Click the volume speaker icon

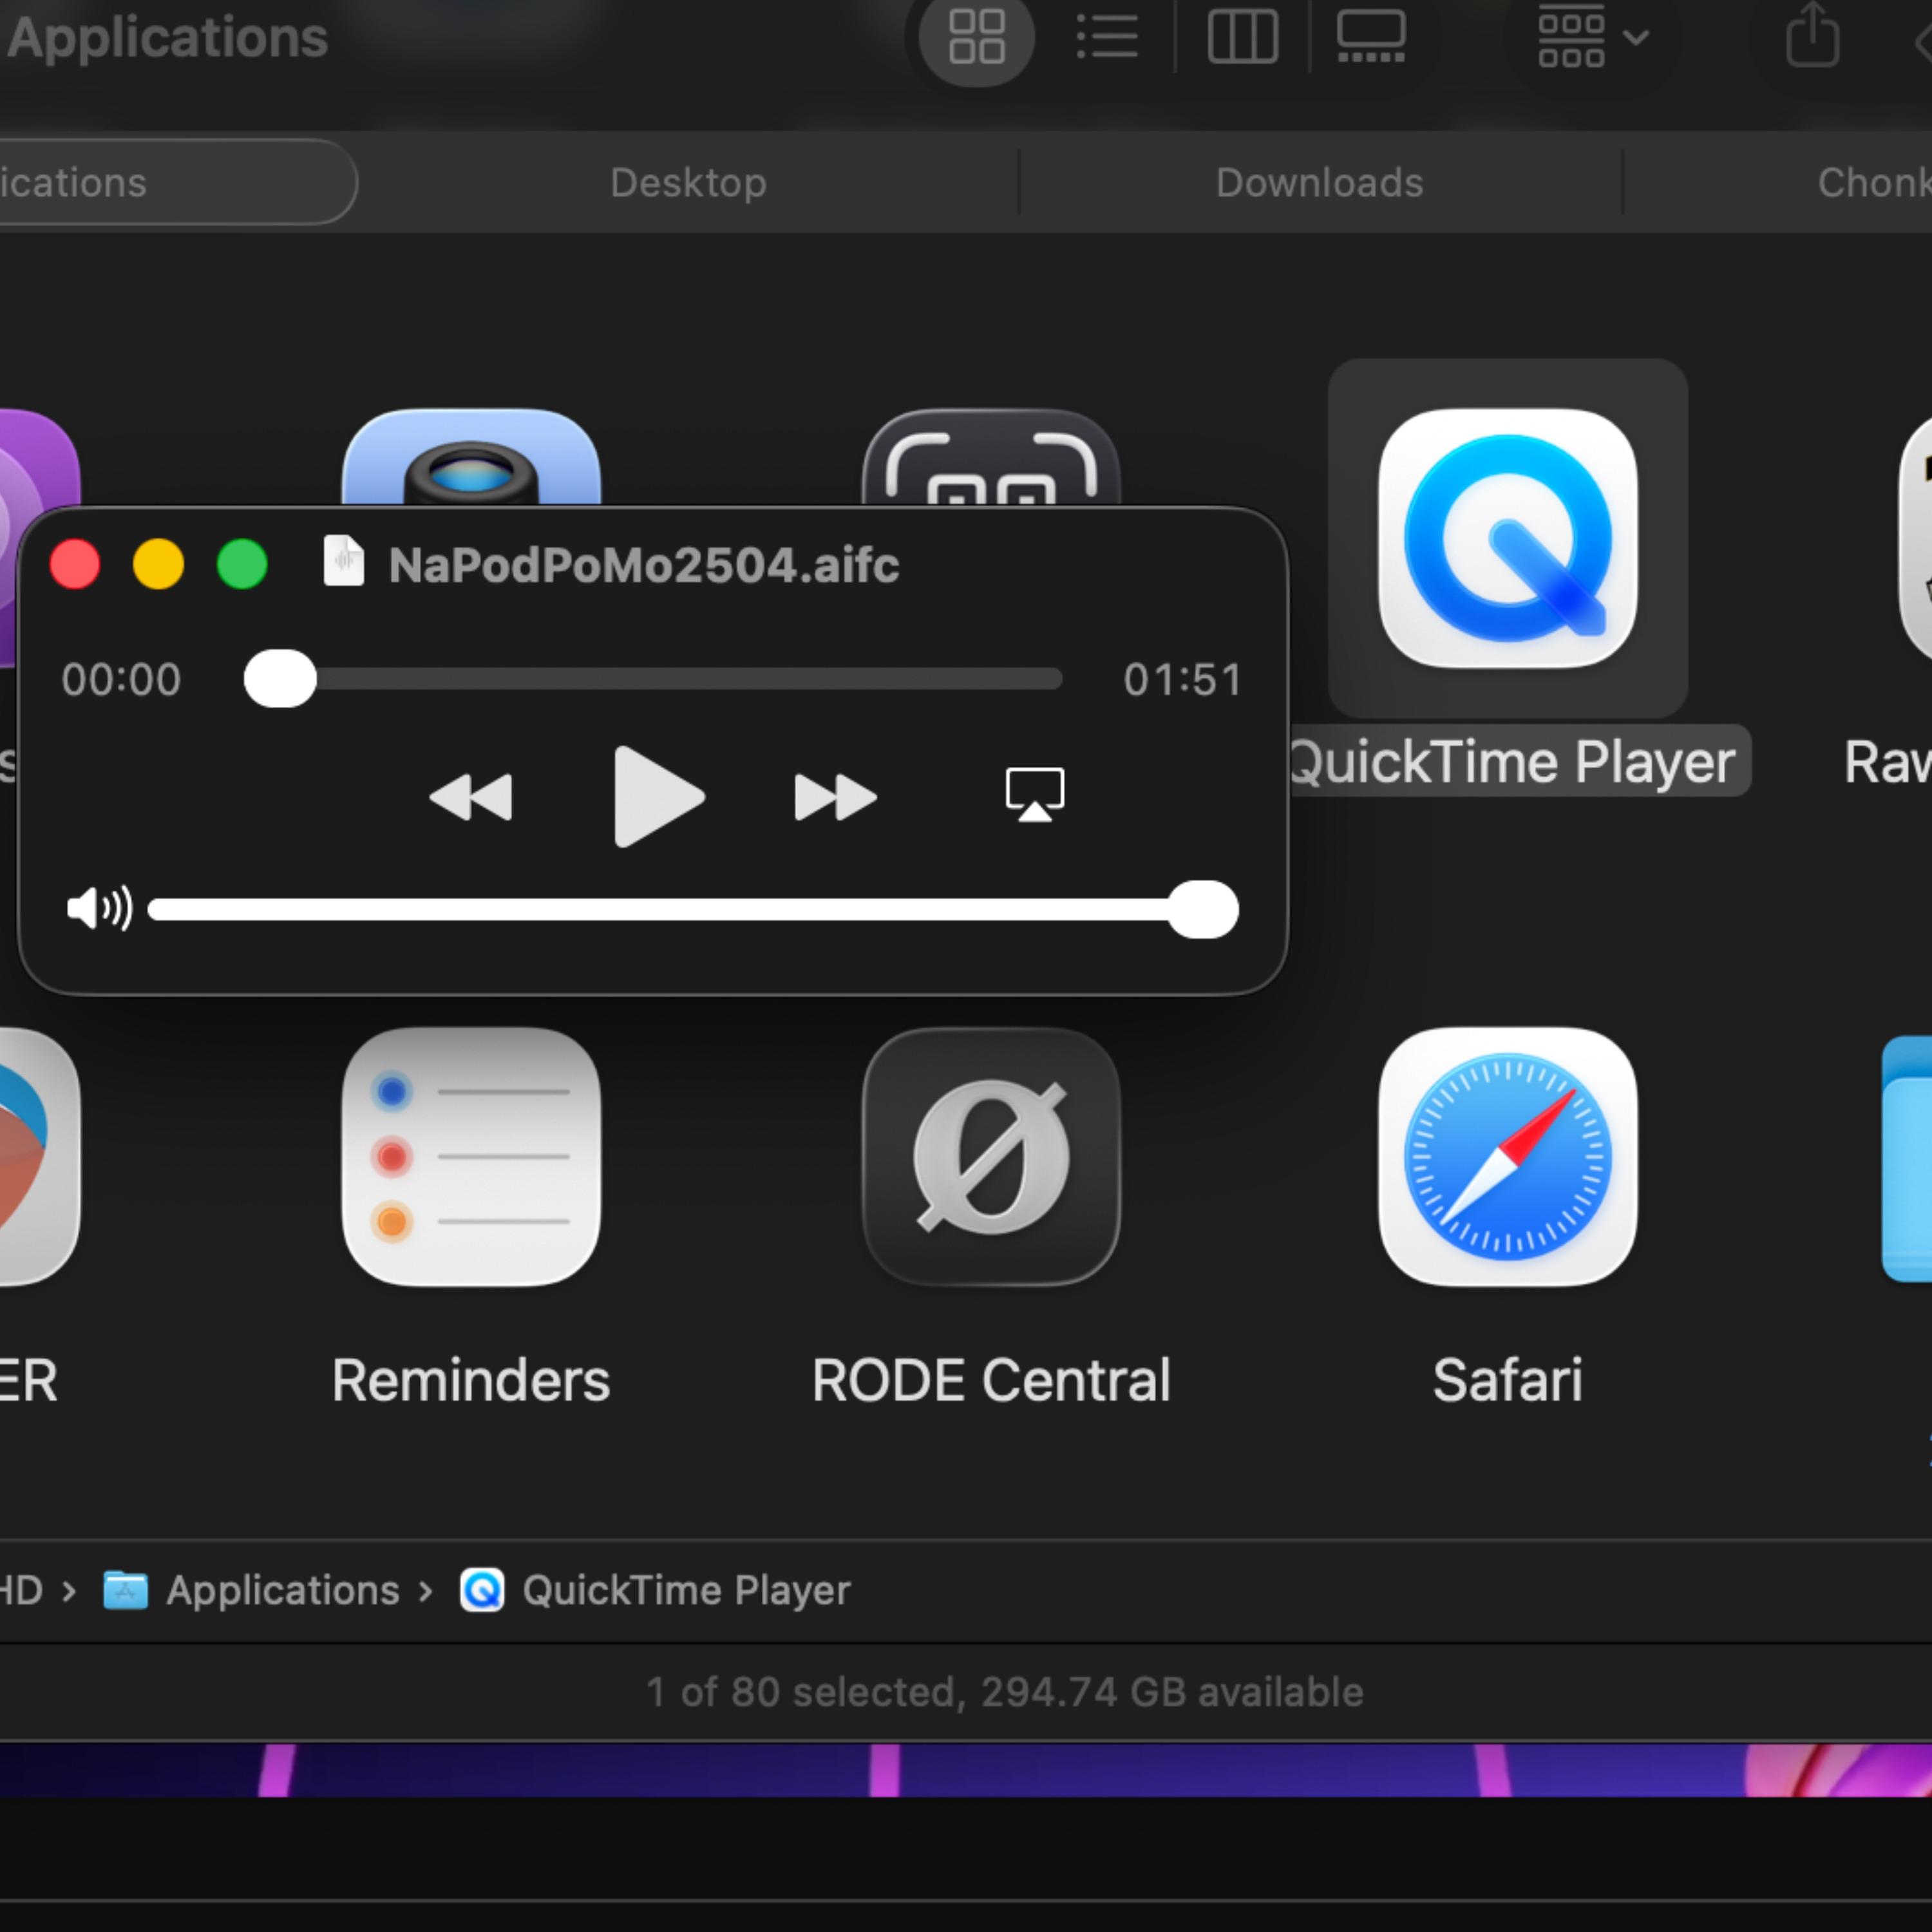pos(98,909)
